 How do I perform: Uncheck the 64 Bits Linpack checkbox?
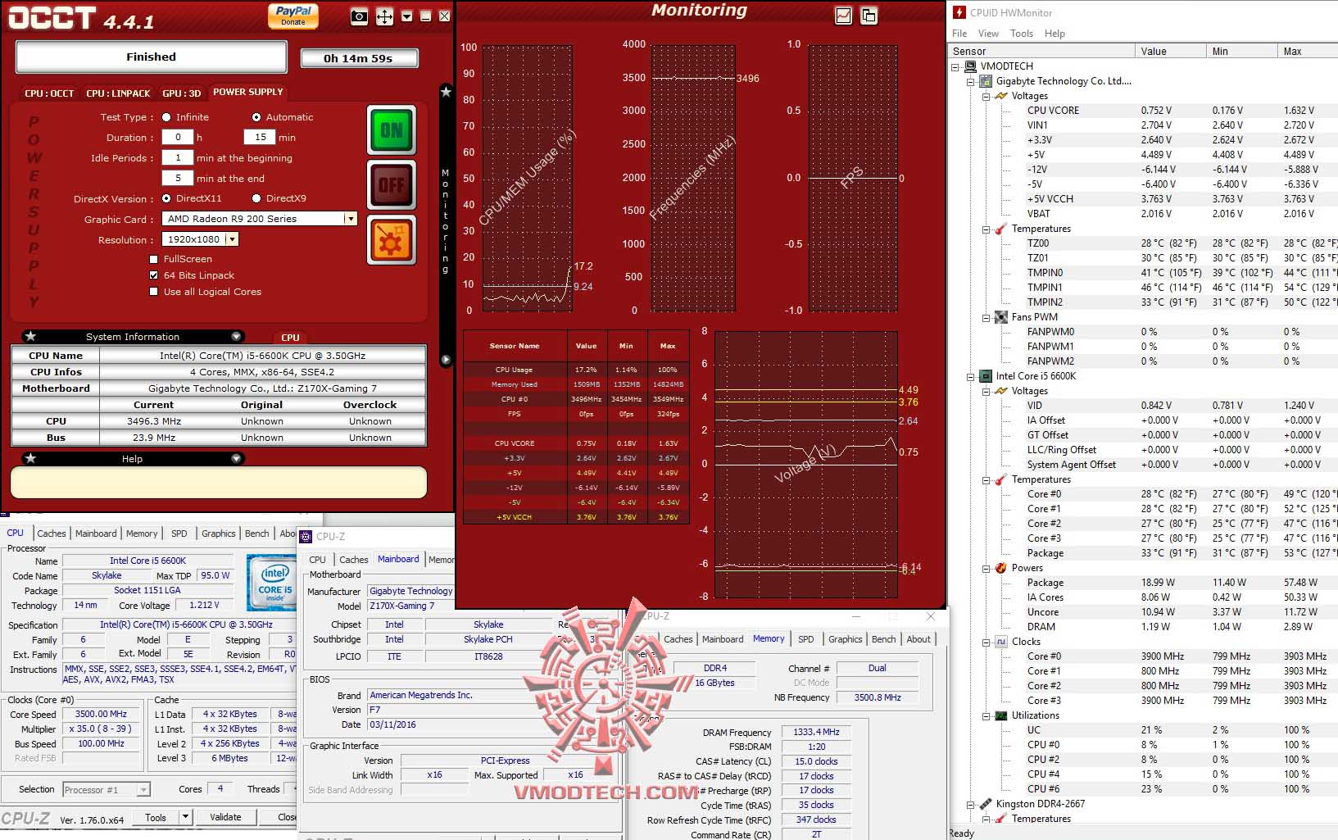[154, 275]
